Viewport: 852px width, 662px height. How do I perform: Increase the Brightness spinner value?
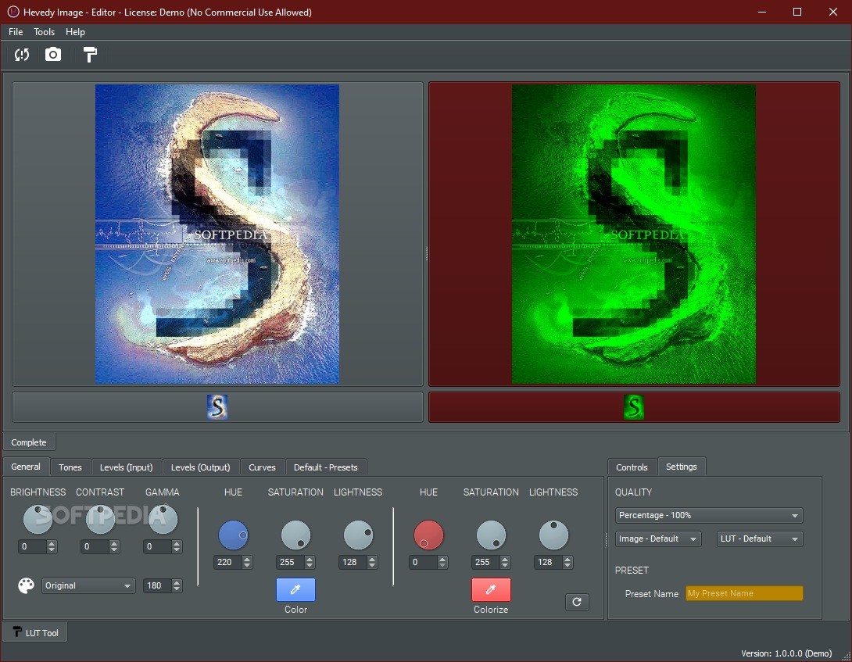click(x=52, y=543)
